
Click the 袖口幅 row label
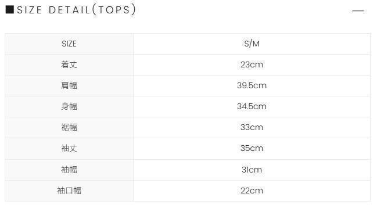point(69,191)
